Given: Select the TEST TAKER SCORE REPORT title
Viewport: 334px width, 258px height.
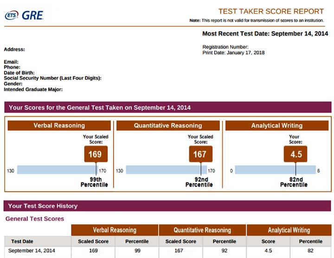Looking at the screenshot, I should (271, 11).
